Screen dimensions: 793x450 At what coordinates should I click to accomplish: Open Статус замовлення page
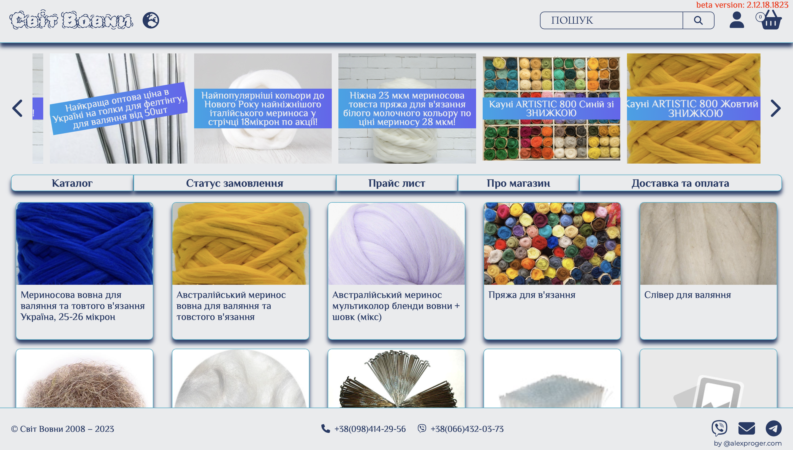(235, 183)
